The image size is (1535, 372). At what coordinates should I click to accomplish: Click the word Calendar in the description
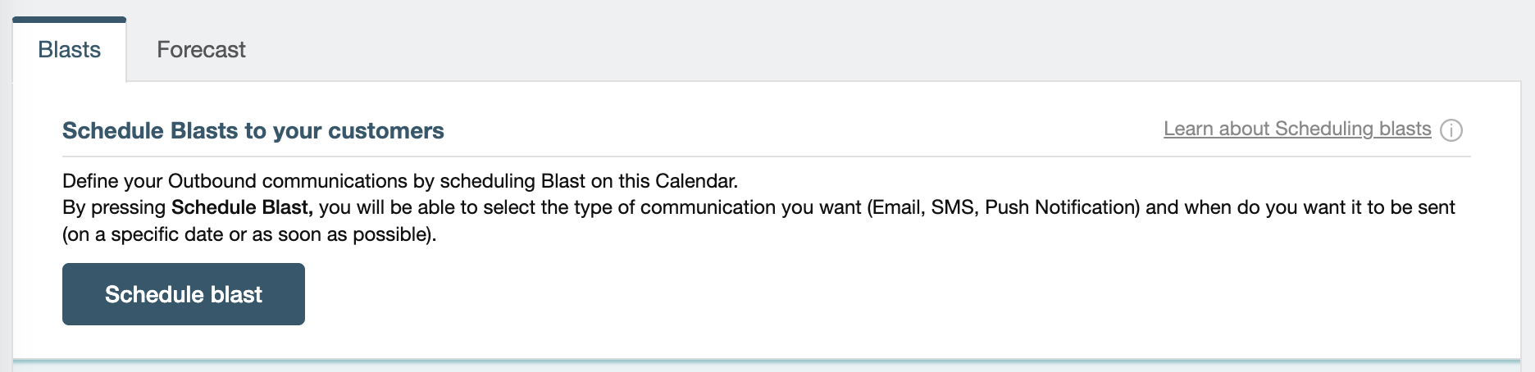tap(695, 181)
